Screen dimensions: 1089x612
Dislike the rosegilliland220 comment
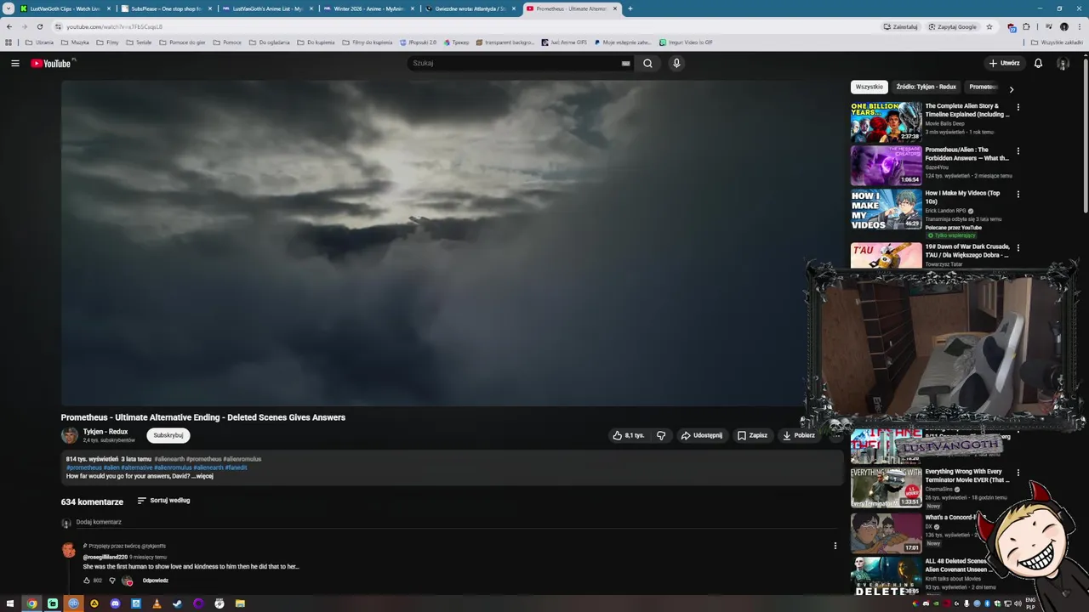click(x=111, y=581)
